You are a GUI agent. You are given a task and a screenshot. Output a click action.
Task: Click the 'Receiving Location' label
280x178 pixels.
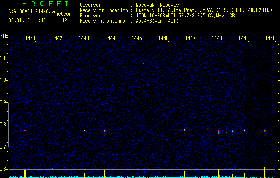click(x=104, y=10)
